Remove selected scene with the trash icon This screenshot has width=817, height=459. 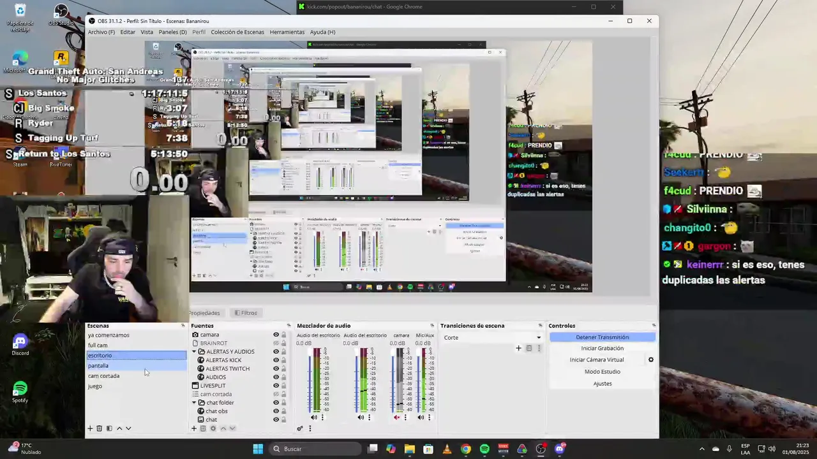tap(99, 428)
